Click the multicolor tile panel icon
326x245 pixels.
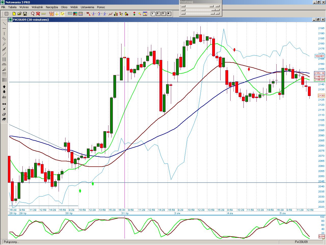[x=75, y=14]
